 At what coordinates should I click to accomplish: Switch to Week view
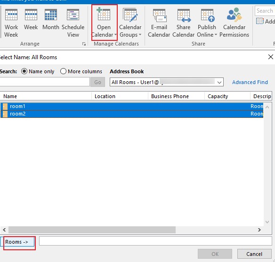pos(31,20)
